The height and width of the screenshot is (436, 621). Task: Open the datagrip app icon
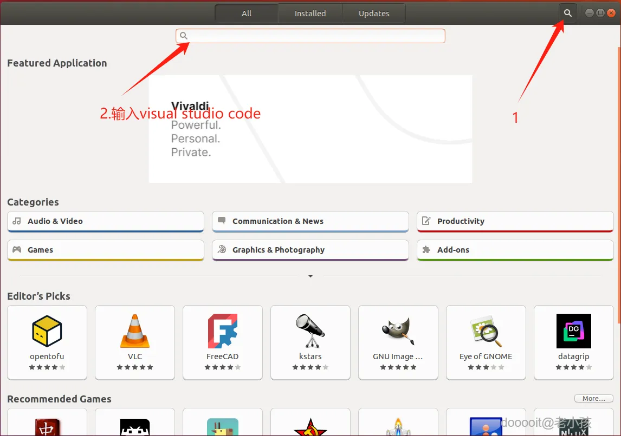(x=573, y=331)
